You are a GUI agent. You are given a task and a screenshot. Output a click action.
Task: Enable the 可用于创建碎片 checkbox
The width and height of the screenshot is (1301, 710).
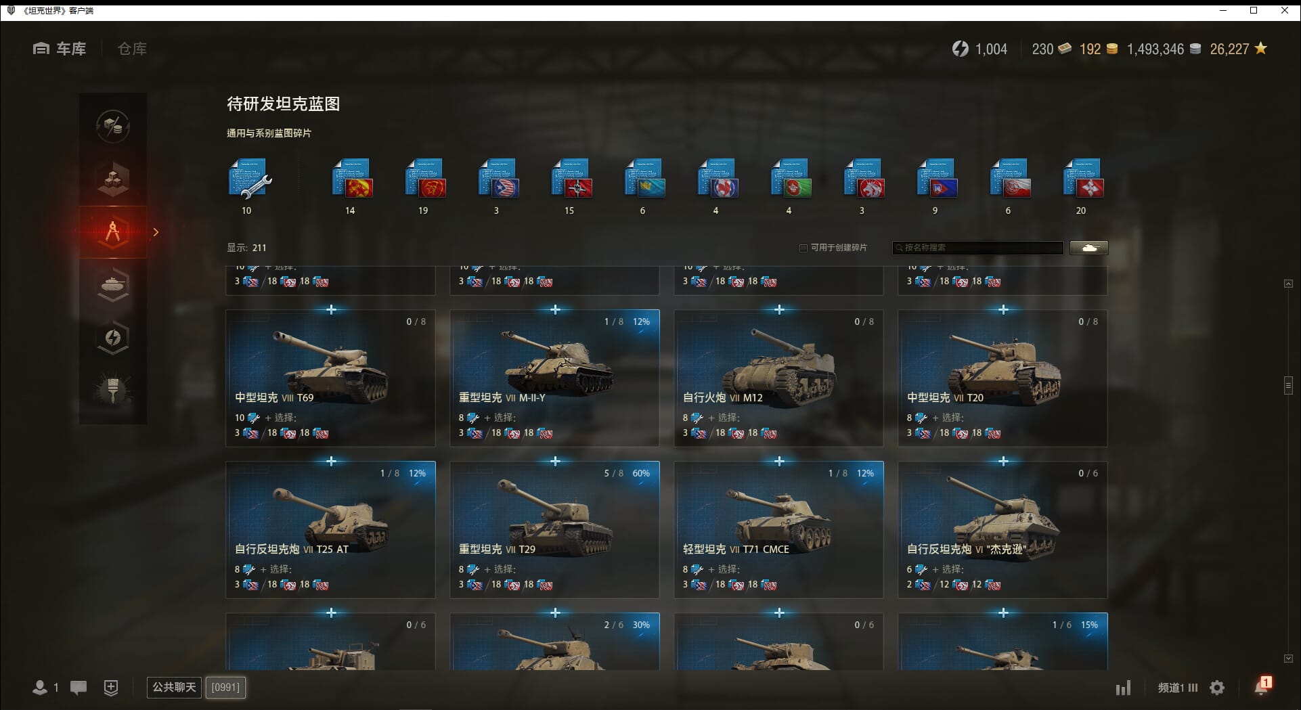803,248
